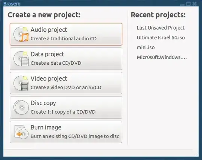The height and width of the screenshot is (160, 202).
Task: Start a new Video project
Action: [66, 83]
